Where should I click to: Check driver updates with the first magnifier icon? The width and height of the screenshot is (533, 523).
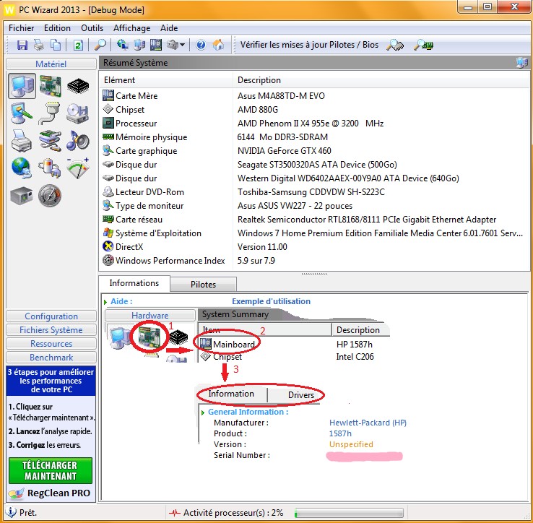(x=395, y=45)
